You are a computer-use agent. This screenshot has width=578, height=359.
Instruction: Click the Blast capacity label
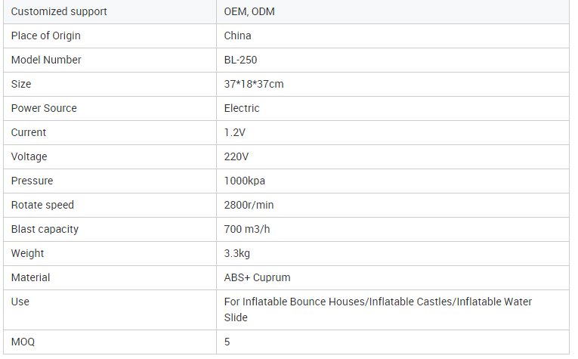click(x=45, y=229)
